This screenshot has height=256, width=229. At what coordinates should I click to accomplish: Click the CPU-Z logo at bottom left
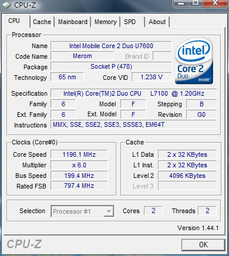pyautogui.click(x=24, y=244)
